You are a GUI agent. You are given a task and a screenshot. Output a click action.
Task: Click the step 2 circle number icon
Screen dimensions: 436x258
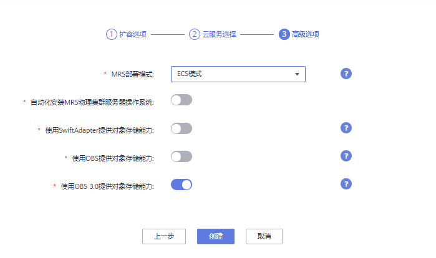(195, 34)
